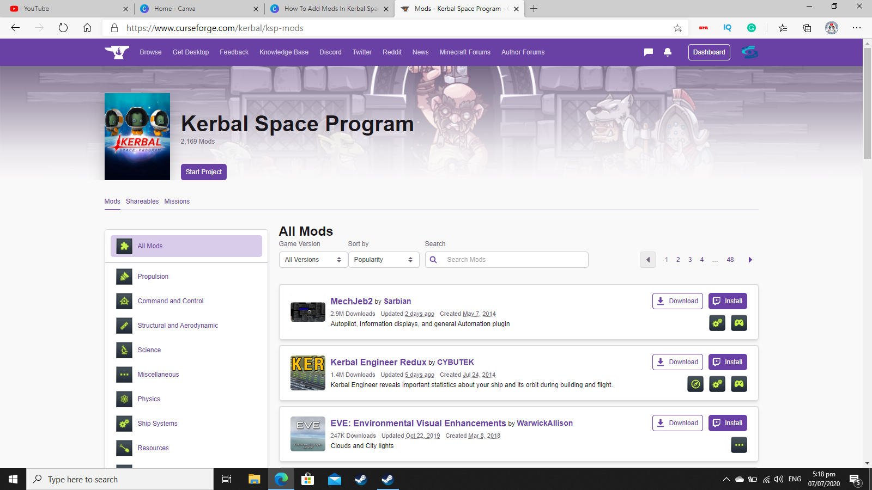Favorite this page with the star icon
This screenshot has height=490, width=872.
point(677,28)
